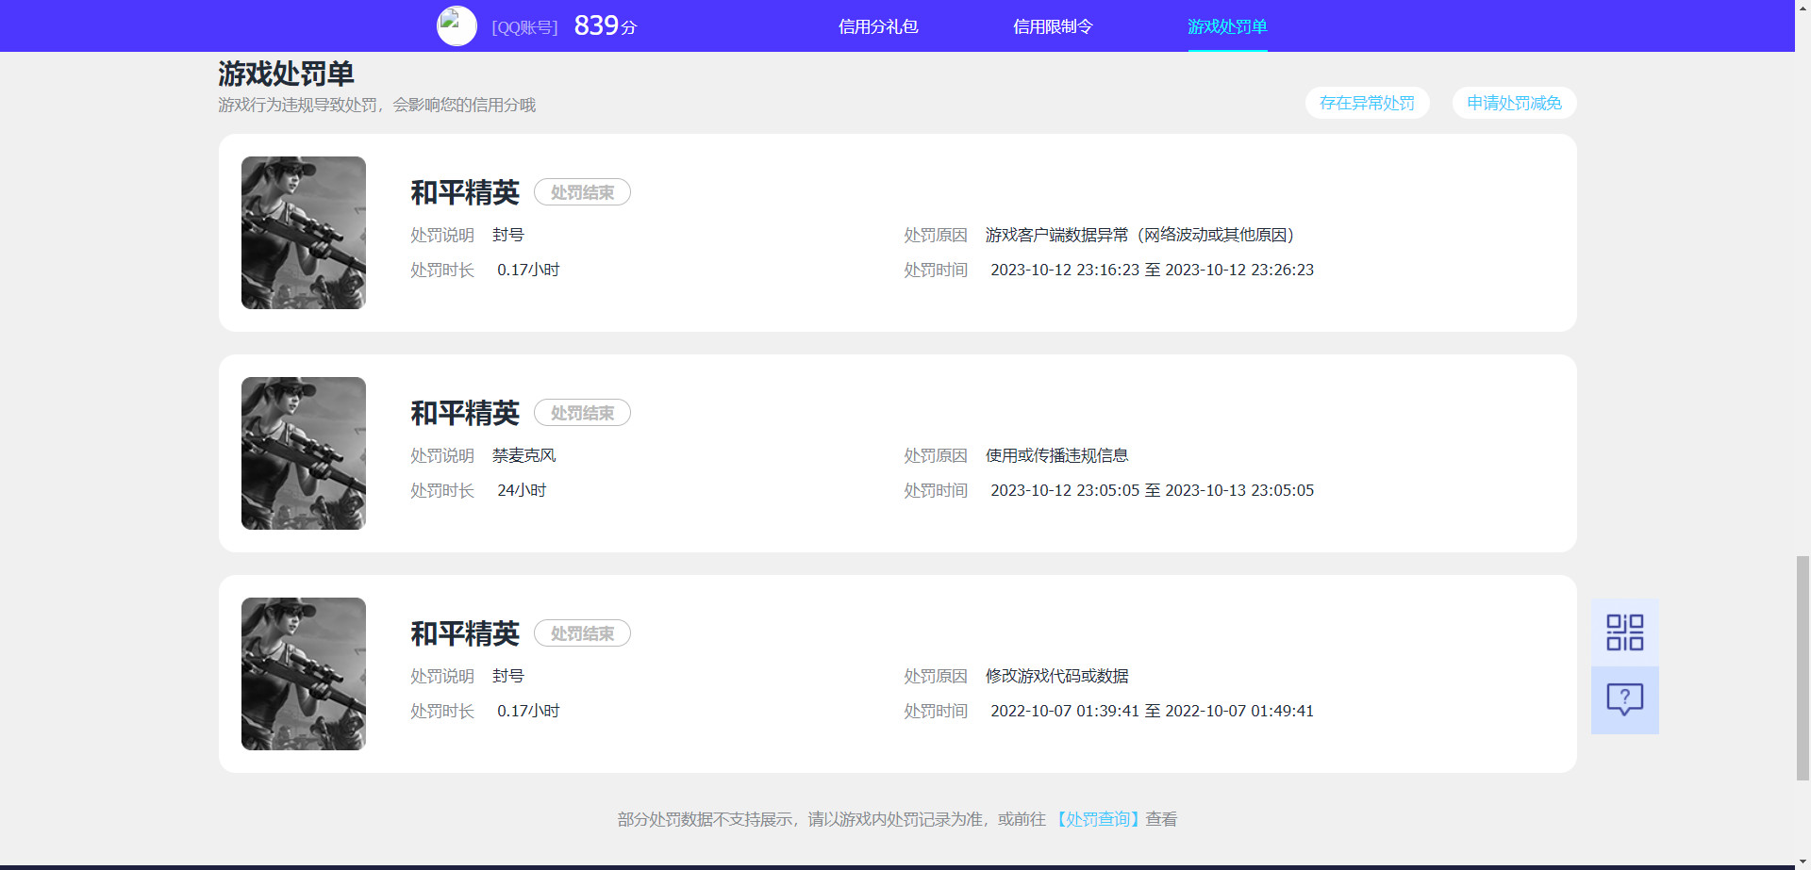Click 处罚结束 badge on the 修改游戏代码 penalty card

click(x=582, y=633)
